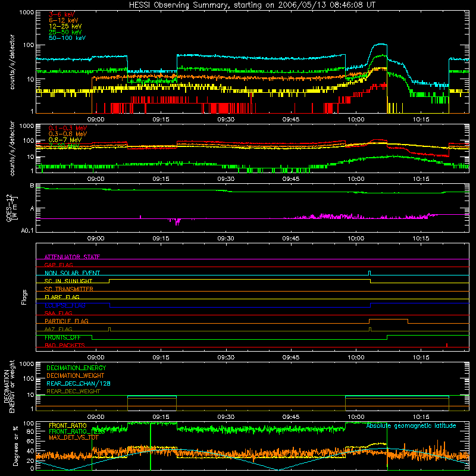476x476 pixels.
Task: Click the red BAD_PACKETS spike after 10:15
Action: [x=447, y=345]
